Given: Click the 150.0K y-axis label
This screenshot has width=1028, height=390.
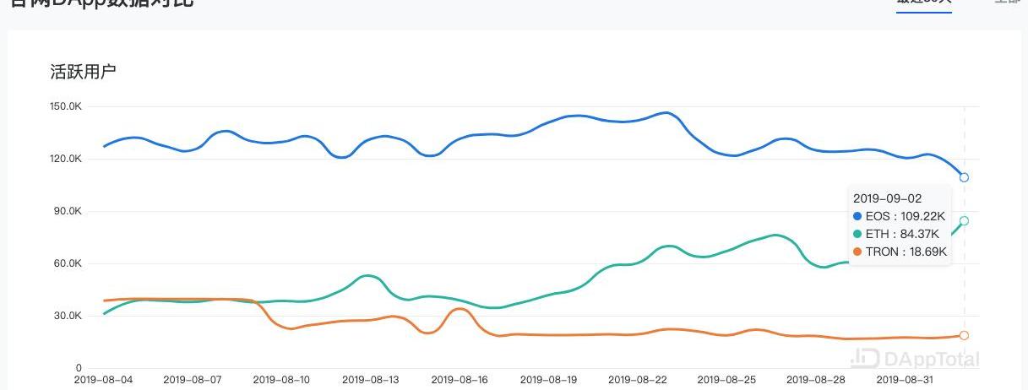Looking at the screenshot, I should (x=67, y=106).
